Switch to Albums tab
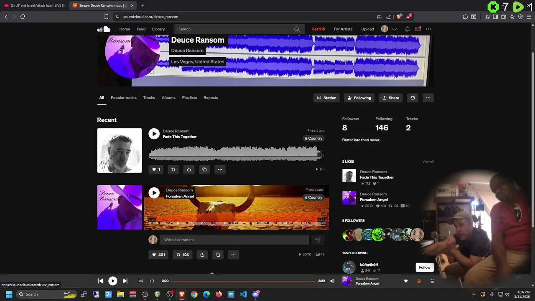 coord(168,98)
